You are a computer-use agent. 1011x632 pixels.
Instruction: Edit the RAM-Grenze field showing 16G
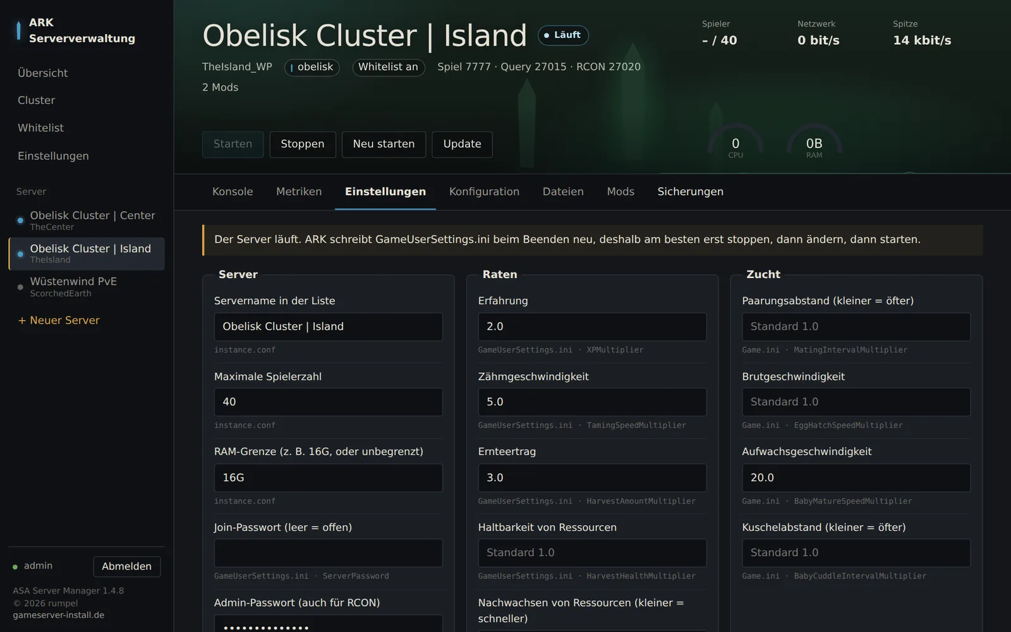[329, 478]
